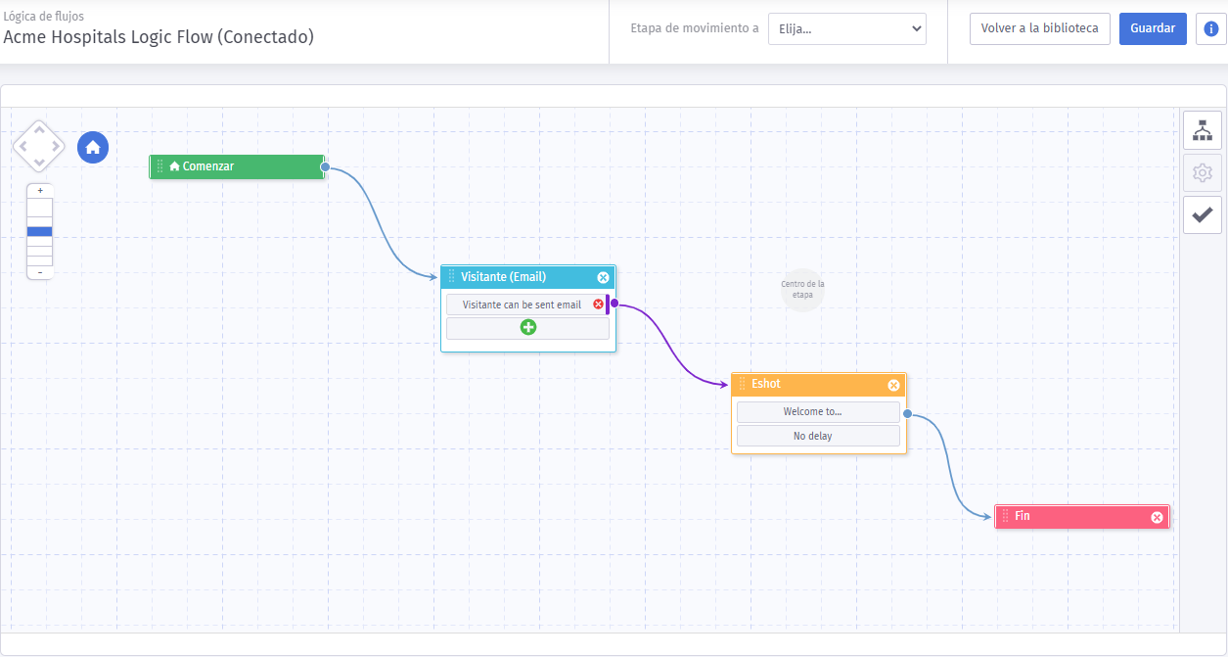The height and width of the screenshot is (657, 1228).
Task: Open the 'Etapa de movimiento a' dropdown
Action: pos(846,28)
